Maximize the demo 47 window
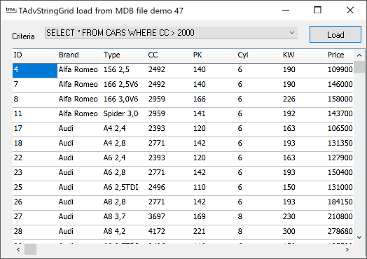This screenshot has height=259, width=367. (317, 10)
